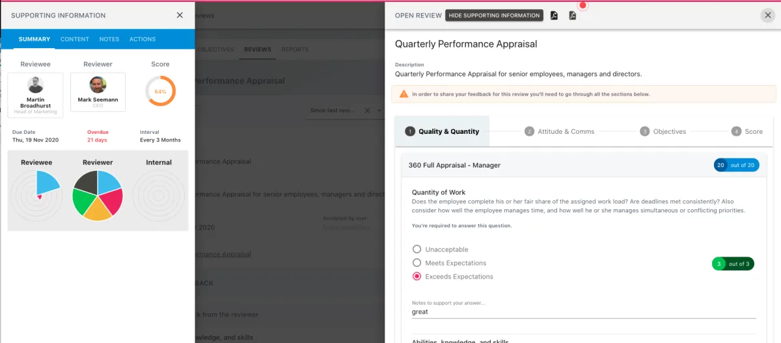
Task: Click step 1 circle for Quality & Quantity
Action: tap(410, 131)
